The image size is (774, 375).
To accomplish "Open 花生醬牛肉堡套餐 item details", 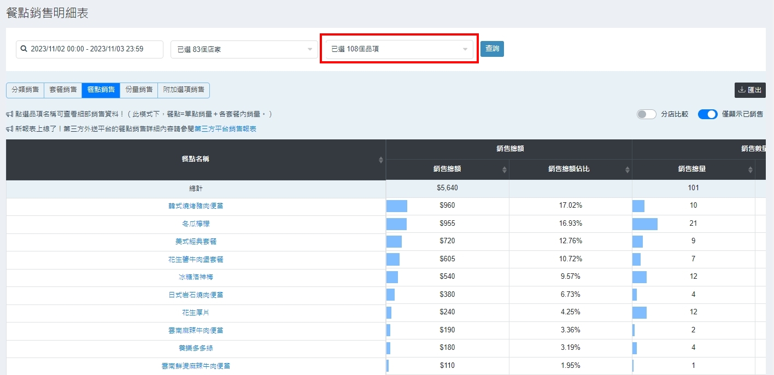I will (x=196, y=259).
